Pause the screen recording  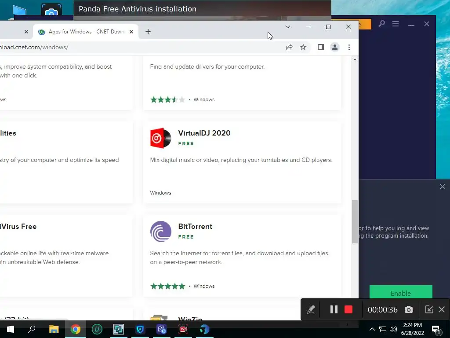[334, 309]
